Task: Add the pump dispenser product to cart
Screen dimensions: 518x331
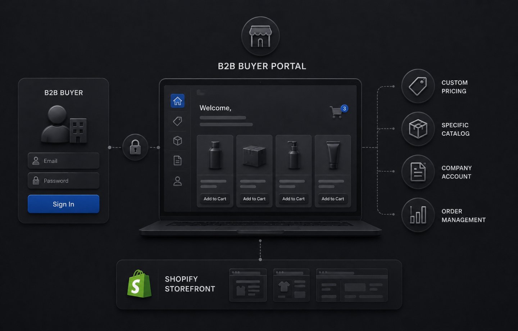Action: (x=293, y=199)
